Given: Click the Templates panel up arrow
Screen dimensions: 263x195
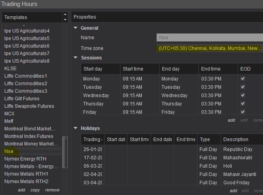Looking at the screenshot, I should coord(65,15).
